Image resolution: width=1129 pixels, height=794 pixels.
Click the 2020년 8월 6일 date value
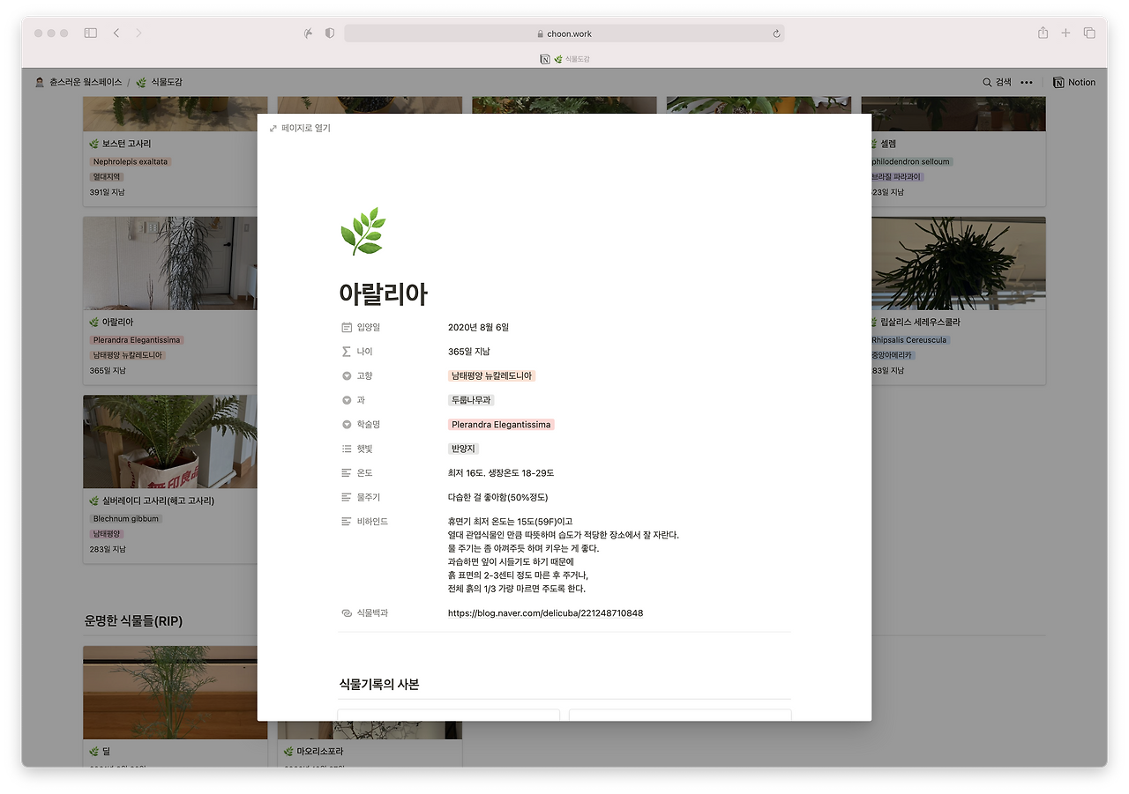click(x=479, y=328)
